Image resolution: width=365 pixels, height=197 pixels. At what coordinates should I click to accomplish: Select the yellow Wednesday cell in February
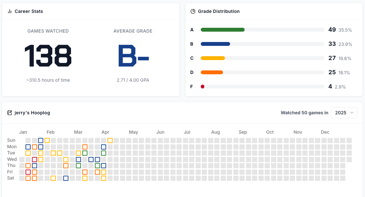click(x=66, y=160)
